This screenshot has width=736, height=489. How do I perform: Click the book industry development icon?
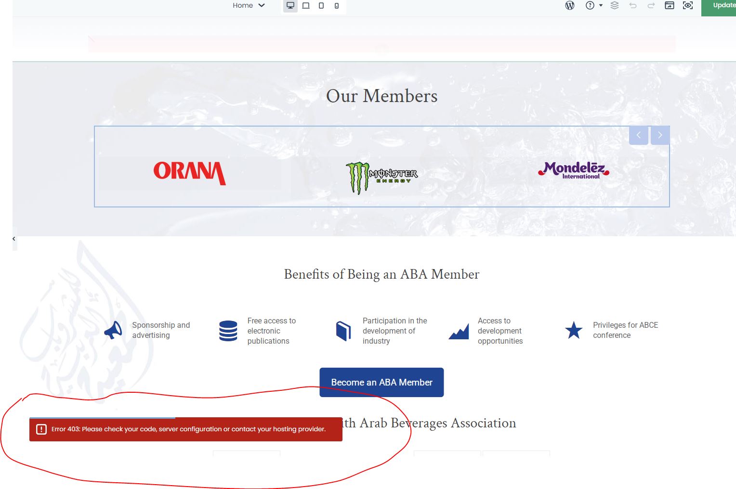[x=343, y=331]
